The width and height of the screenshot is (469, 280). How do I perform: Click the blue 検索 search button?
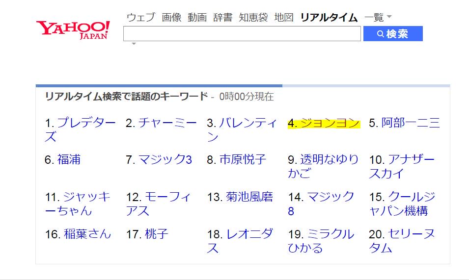tap(393, 34)
